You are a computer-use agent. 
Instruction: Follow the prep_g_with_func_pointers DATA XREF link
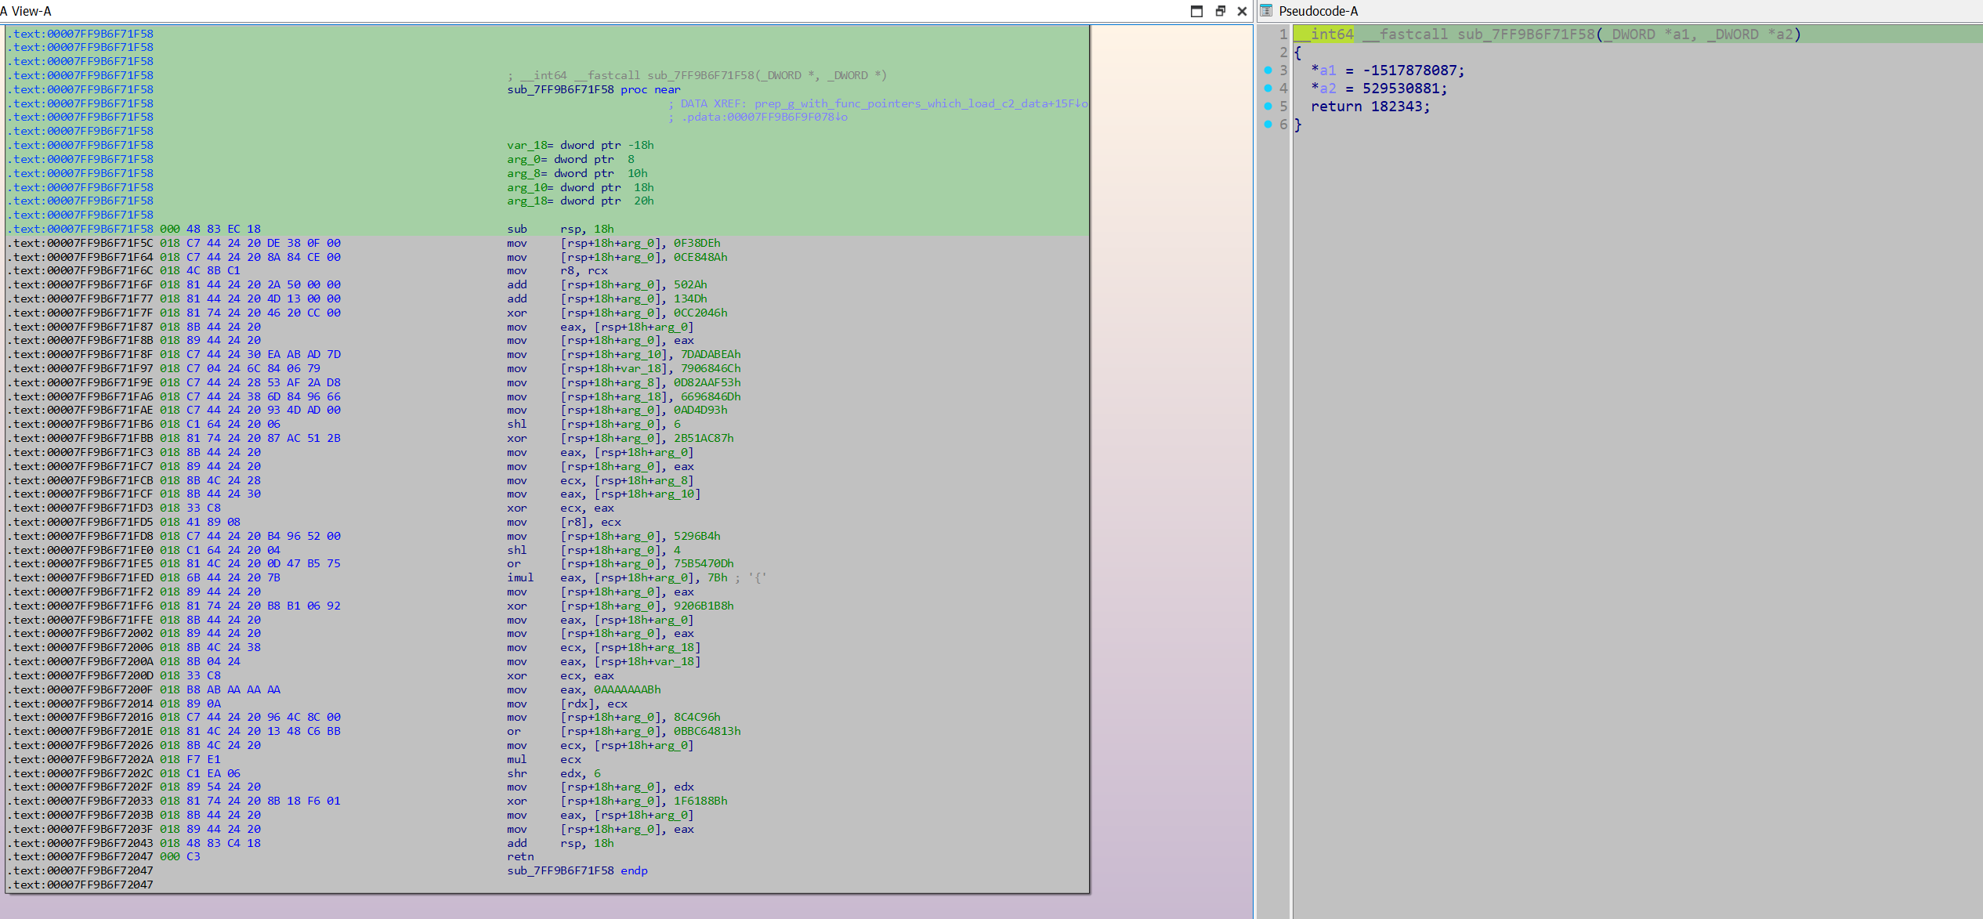point(917,103)
